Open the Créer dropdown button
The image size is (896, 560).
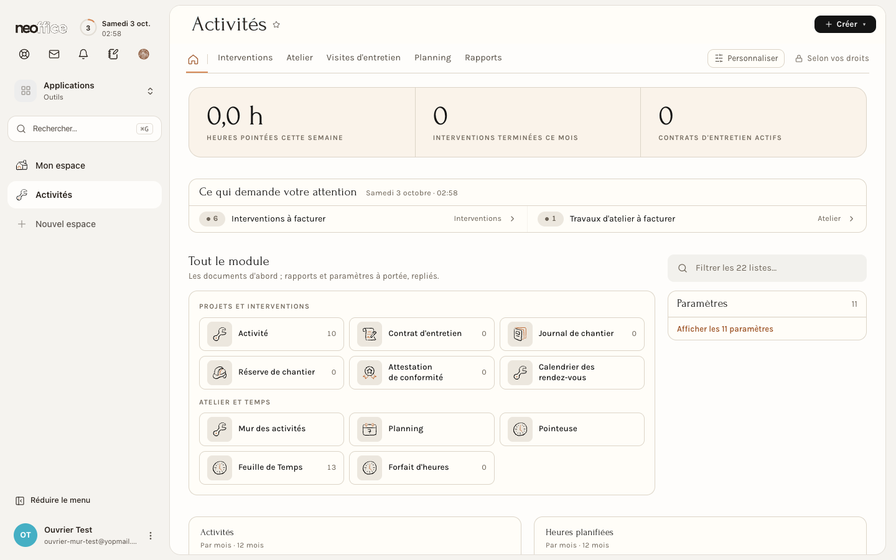pyautogui.click(x=845, y=24)
